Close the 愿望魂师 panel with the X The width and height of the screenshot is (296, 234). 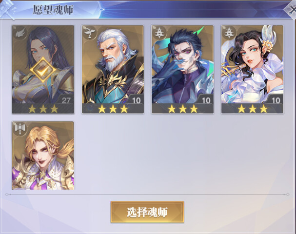click(291, 10)
